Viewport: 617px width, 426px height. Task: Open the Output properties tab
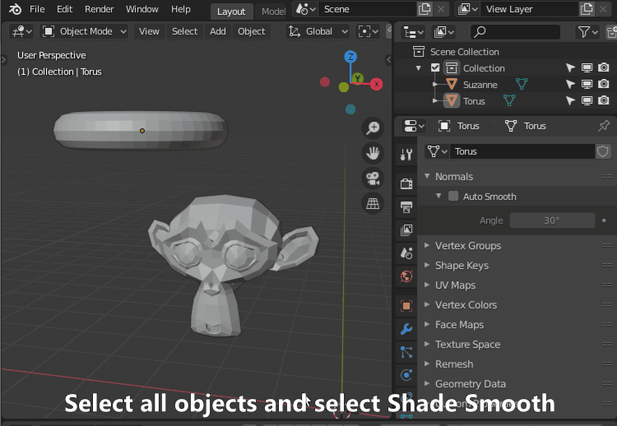pos(406,206)
